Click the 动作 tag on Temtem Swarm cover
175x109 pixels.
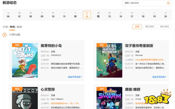point(102,89)
